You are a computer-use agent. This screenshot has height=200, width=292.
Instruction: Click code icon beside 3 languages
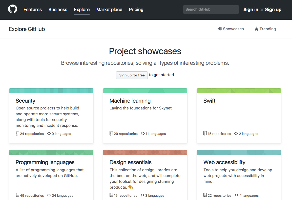142,195
